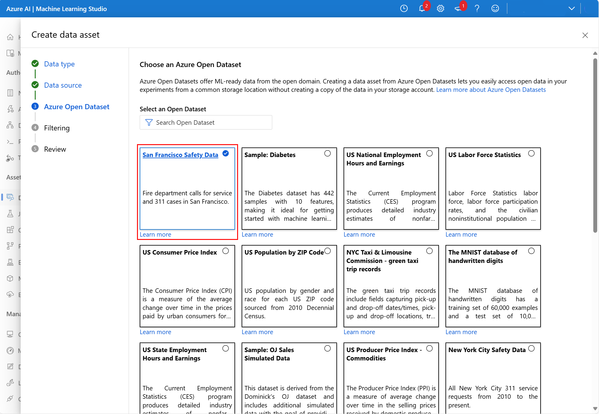Go to the Data source step

[63, 85]
